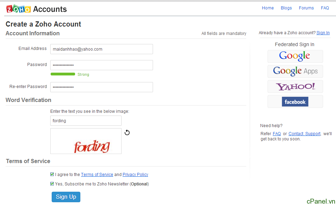Viewport: 336px width, 205px height.
Task: Click the 'Strong' password strength label
Action: click(x=83, y=74)
